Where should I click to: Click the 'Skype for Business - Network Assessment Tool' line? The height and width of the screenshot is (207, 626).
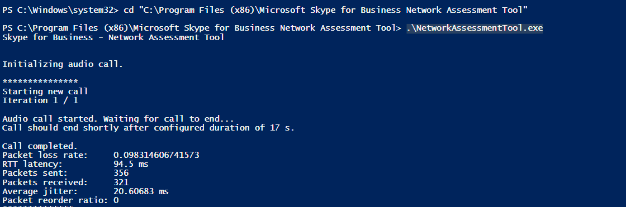(113, 37)
